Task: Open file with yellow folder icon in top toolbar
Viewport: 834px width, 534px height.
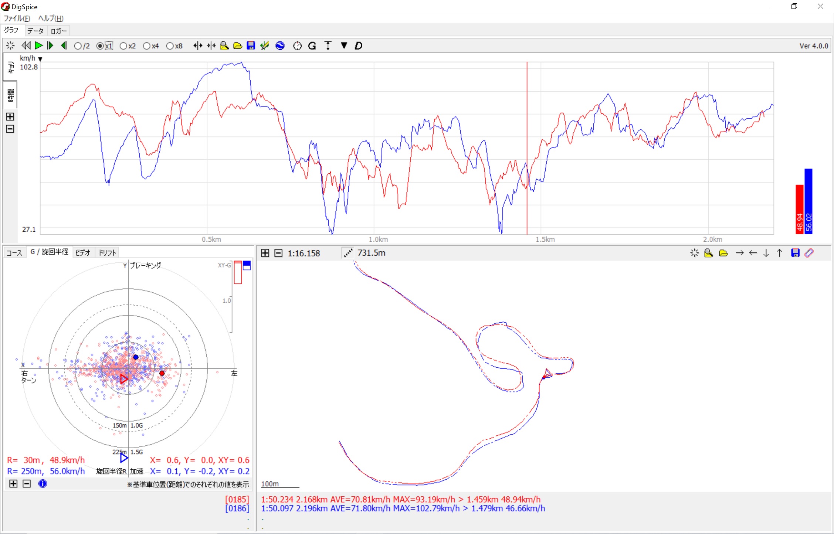Action: (x=238, y=45)
